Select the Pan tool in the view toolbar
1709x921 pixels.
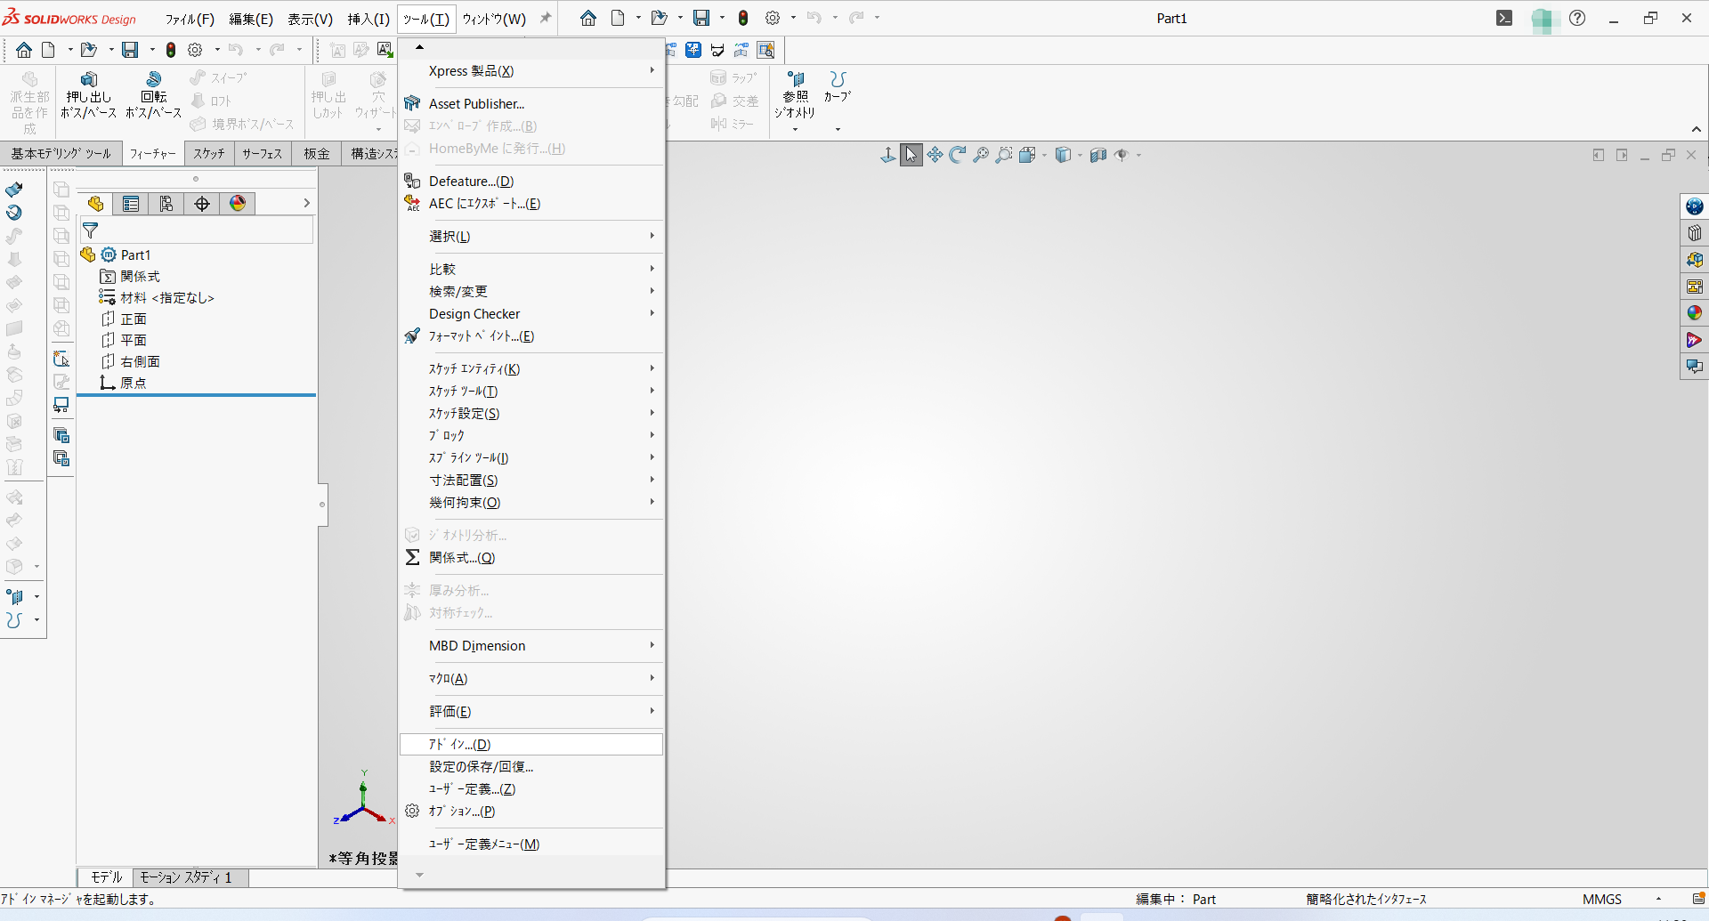[935, 155]
